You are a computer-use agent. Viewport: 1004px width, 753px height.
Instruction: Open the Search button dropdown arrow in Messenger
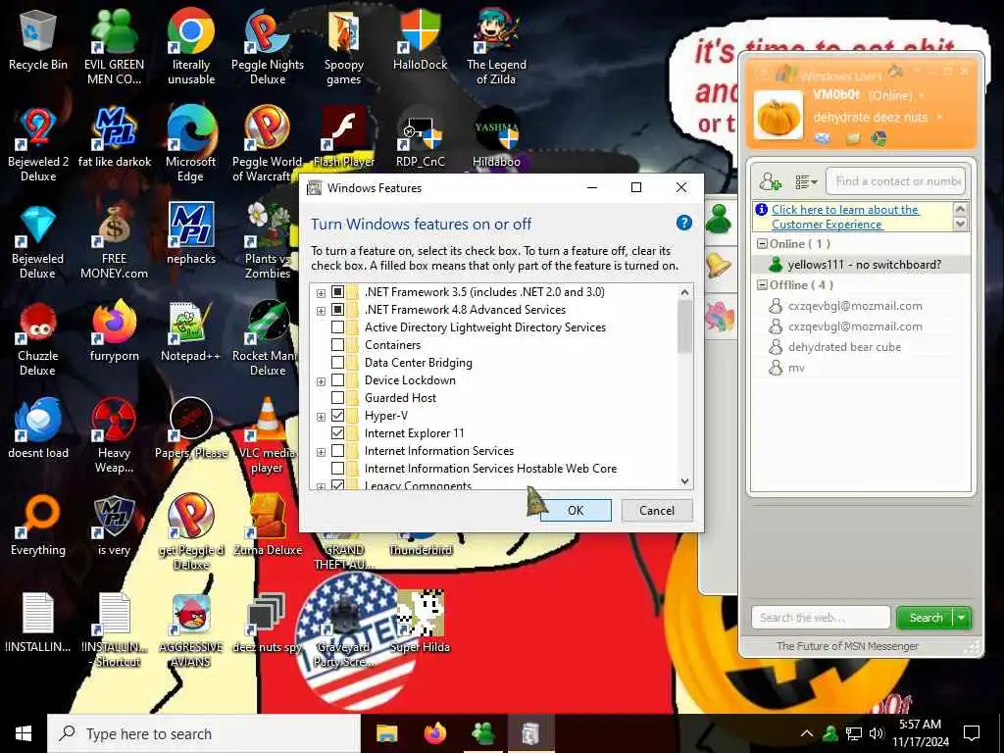(962, 618)
